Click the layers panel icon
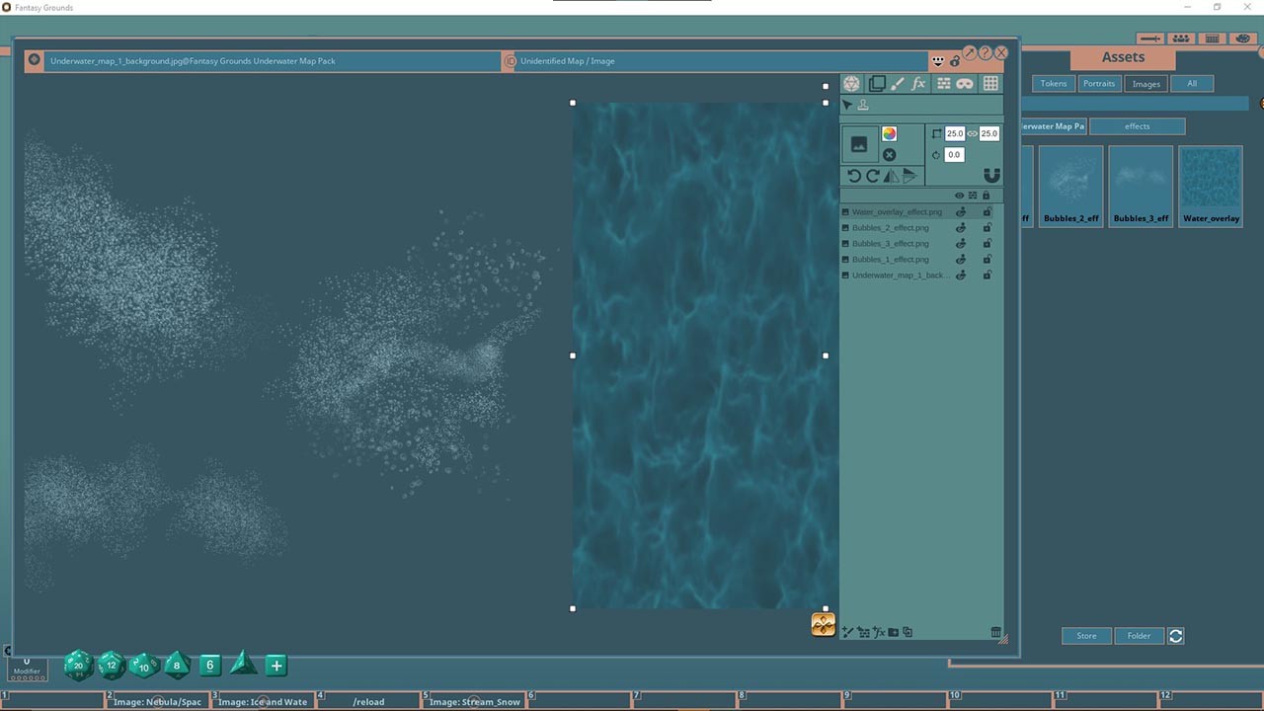1264x711 pixels. 876,83
